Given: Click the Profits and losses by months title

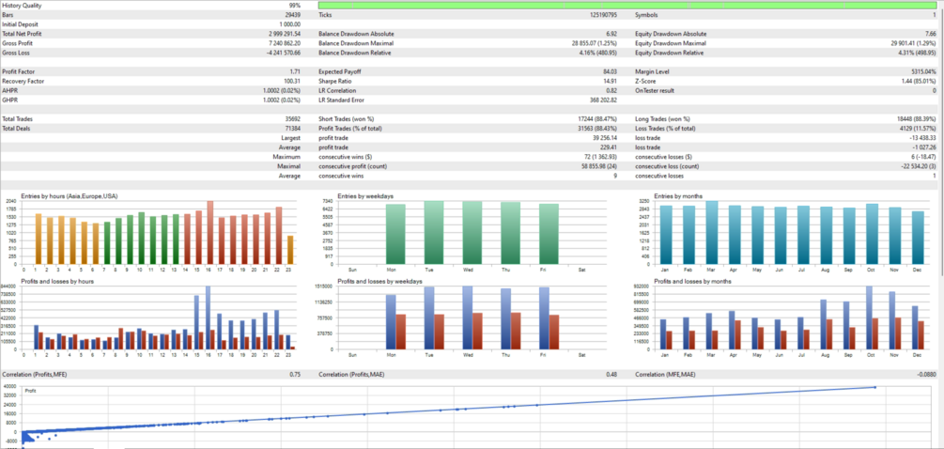Looking at the screenshot, I should (693, 281).
